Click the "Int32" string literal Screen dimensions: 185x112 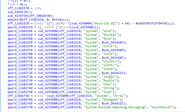click(108, 54)
